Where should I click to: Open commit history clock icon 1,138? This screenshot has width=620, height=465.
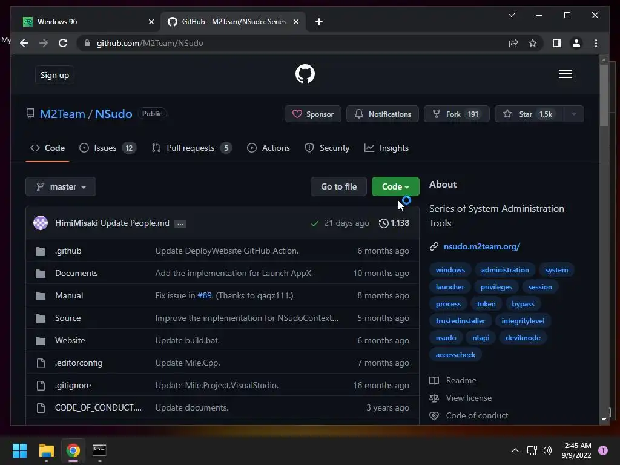(394, 223)
